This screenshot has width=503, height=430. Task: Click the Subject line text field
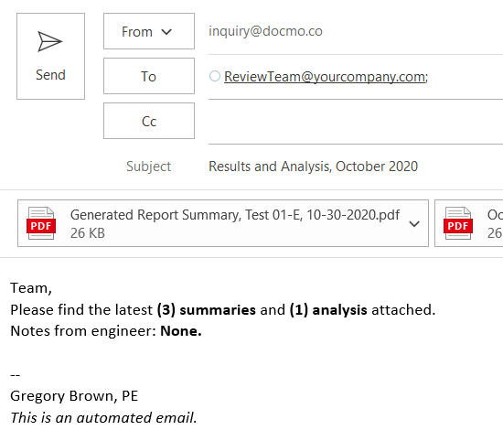coord(356,167)
